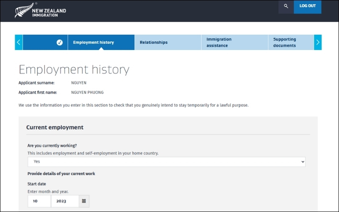Click the applicant first name NGUYEN PHUONG

[x=87, y=92]
